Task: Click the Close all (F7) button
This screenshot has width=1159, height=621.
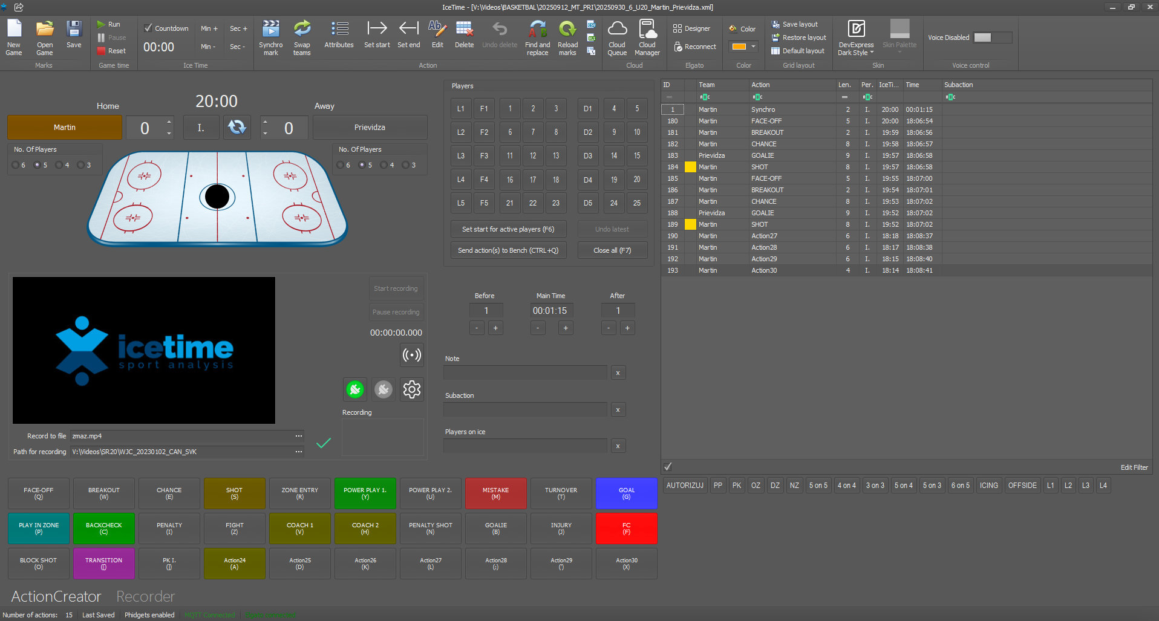Action: (612, 250)
